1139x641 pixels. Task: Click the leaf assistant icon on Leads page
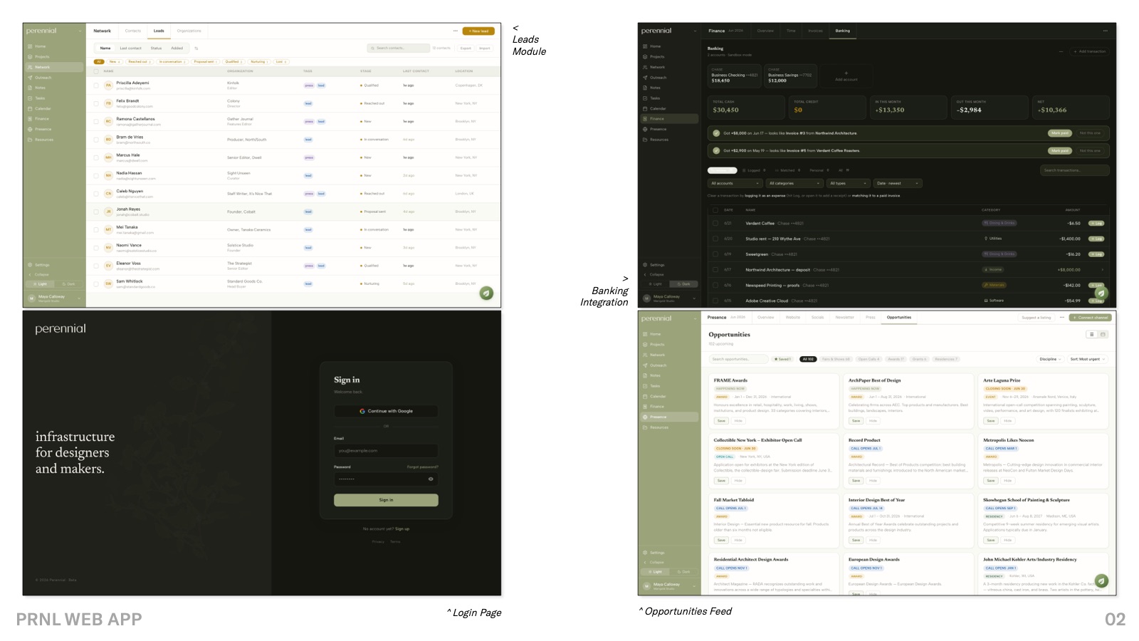pos(486,293)
